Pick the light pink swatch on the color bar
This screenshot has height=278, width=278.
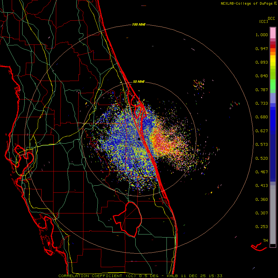pos(273,33)
